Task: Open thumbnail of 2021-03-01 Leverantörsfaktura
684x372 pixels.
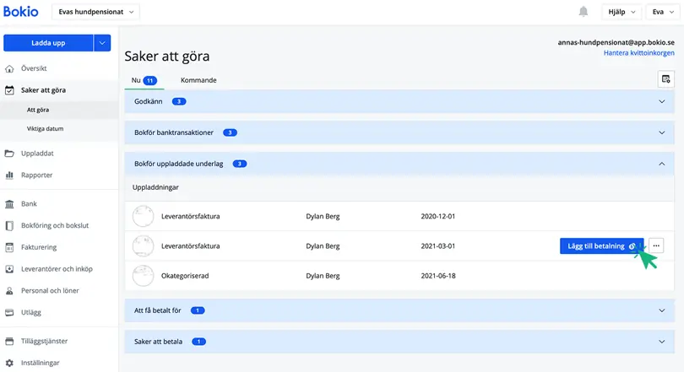Action: point(143,246)
